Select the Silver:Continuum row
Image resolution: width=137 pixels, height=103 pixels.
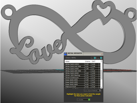point(82,78)
